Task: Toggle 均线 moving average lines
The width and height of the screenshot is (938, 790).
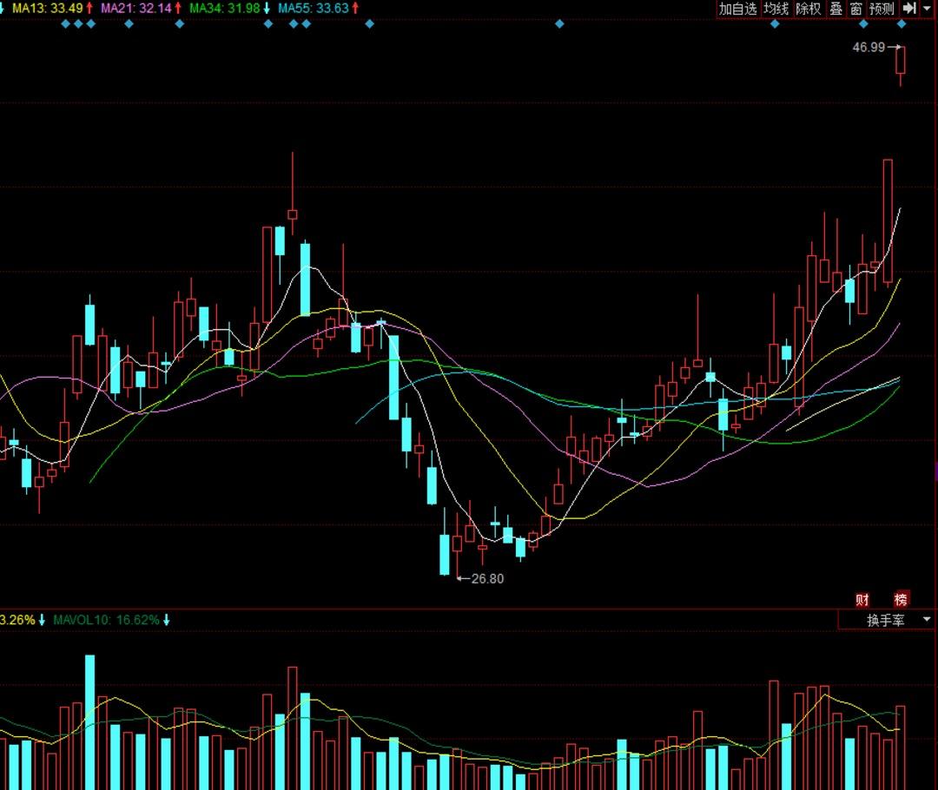Action: pyautogui.click(x=776, y=9)
